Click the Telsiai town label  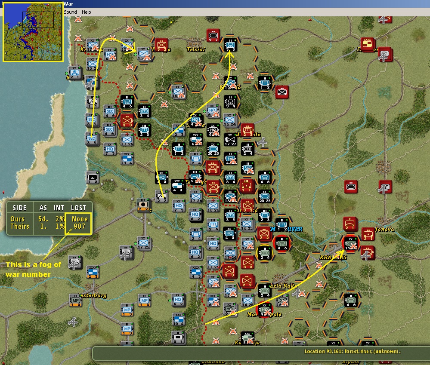tap(196, 49)
